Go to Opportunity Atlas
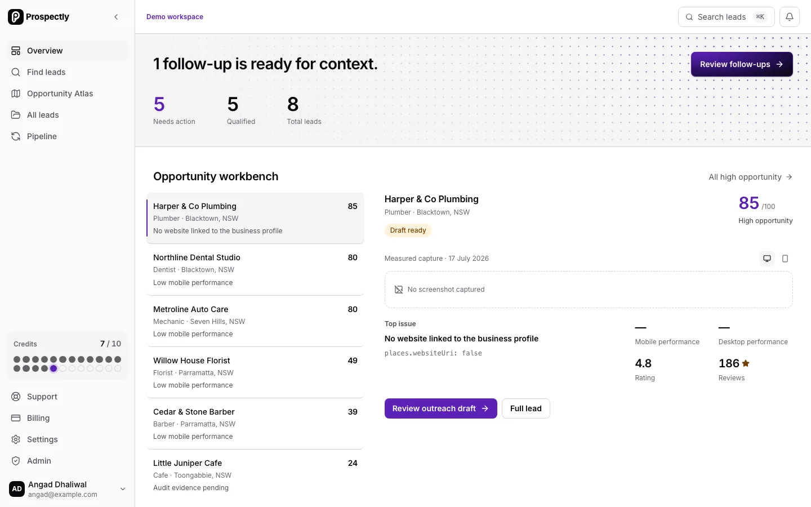Viewport: 811px width, 507px height. click(67, 94)
